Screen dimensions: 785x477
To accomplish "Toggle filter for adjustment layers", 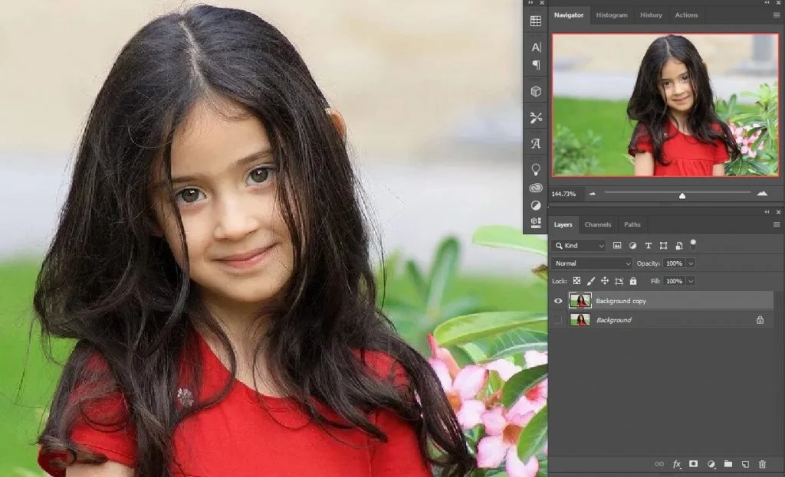I will pyautogui.click(x=632, y=246).
